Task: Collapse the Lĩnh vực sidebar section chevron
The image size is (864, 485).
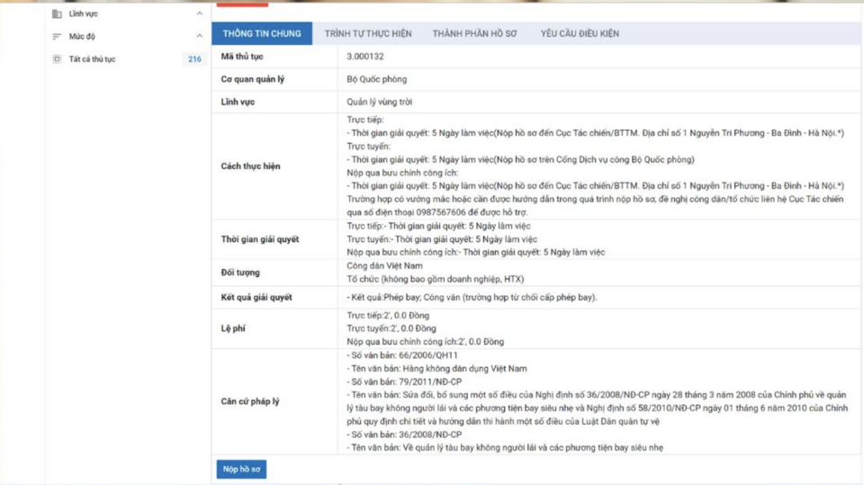Action: pos(199,14)
